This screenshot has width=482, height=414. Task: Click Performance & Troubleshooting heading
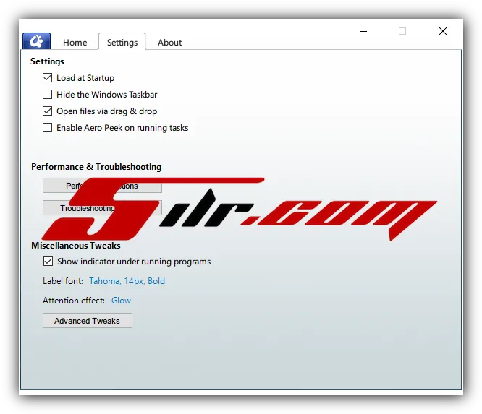pyautogui.click(x=96, y=167)
